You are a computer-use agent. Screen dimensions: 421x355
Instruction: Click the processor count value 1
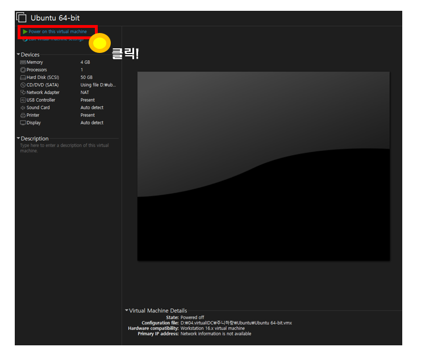click(82, 69)
